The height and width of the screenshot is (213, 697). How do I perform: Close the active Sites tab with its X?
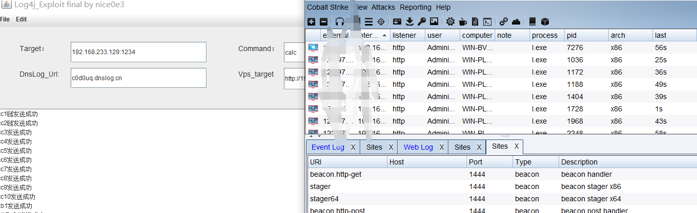(517, 146)
